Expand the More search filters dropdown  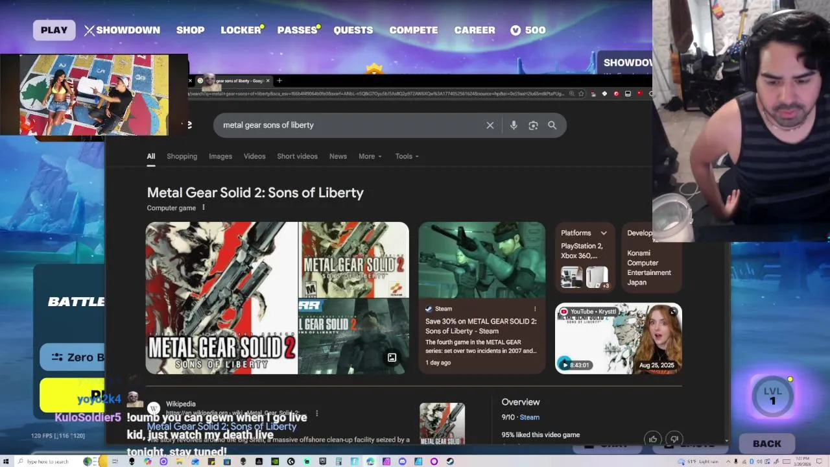(x=370, y=156)
